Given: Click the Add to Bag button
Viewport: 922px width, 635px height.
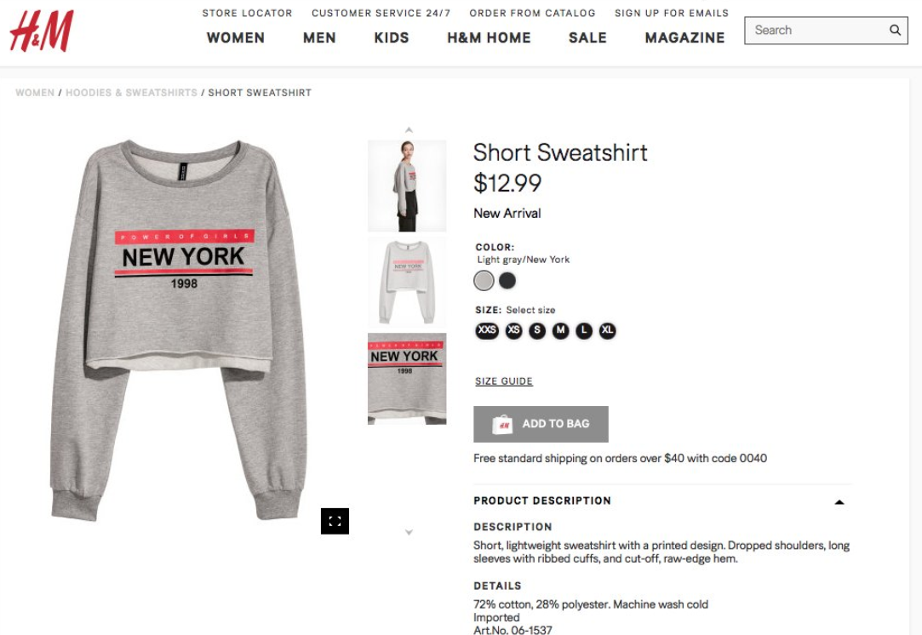Looking at the screenshot, I should (x=541, y=424).
